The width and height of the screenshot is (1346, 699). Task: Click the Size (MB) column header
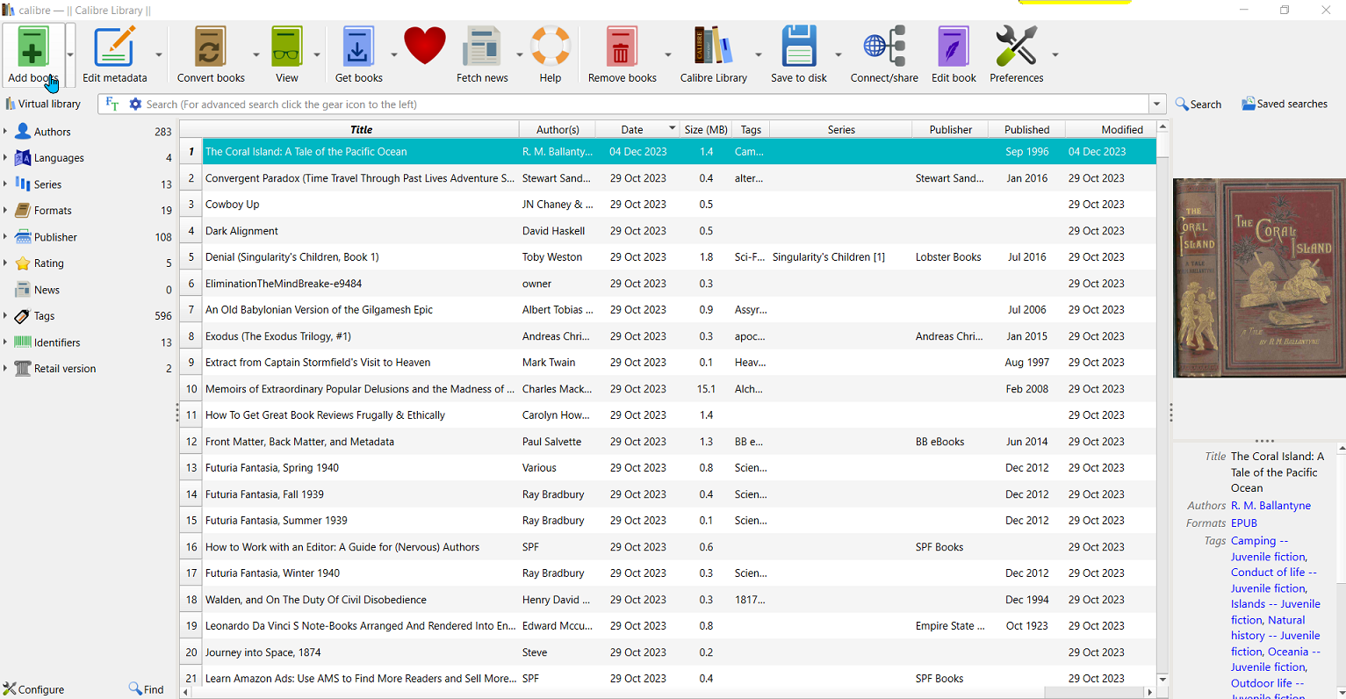(x=705, y=129)
